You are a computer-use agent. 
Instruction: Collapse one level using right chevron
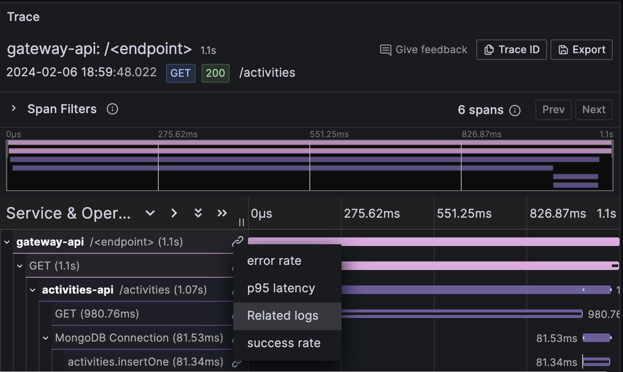tap(174, 213)
